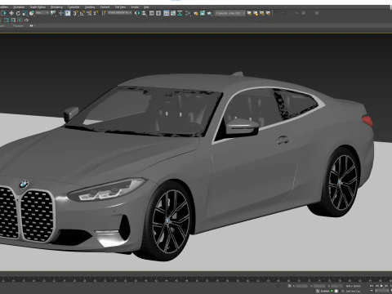Open the render preset dropdown

[x=229, y=13]
